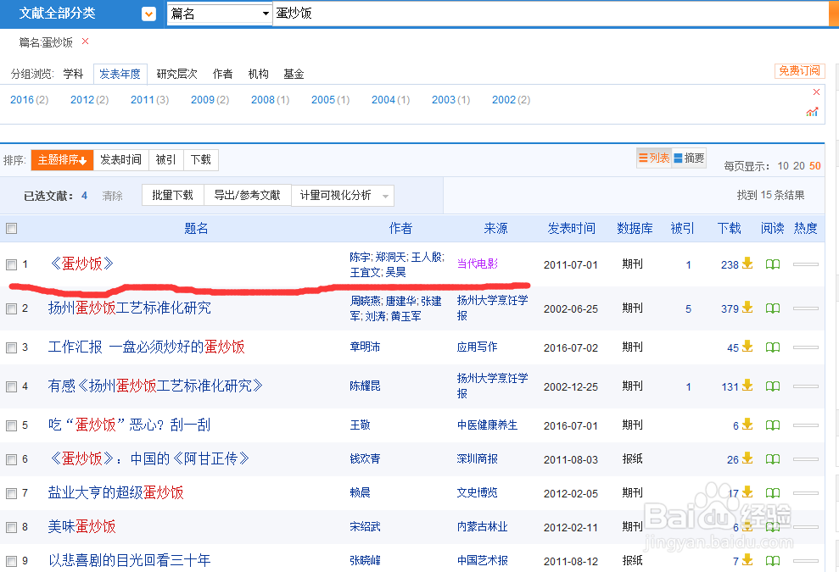Switch to the 作者 grouping tab
This screenshot has width=839, height=572.
coord(222,74)
